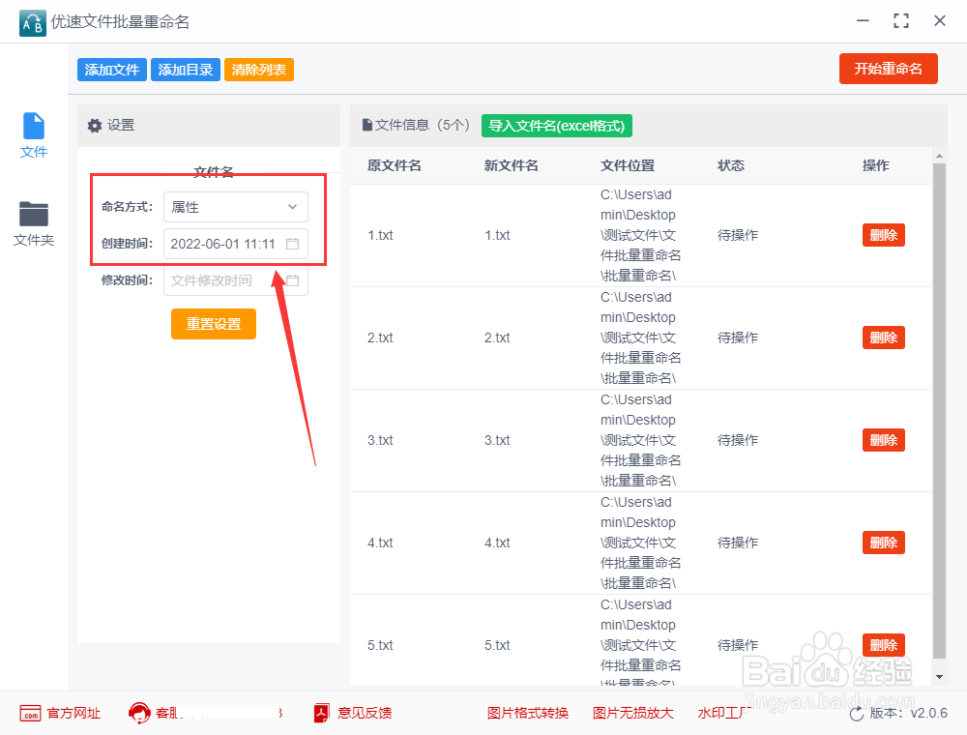967x735 pixels.
Task: Click the file list vertical scrollbar
Action: [x=939, y=411]
